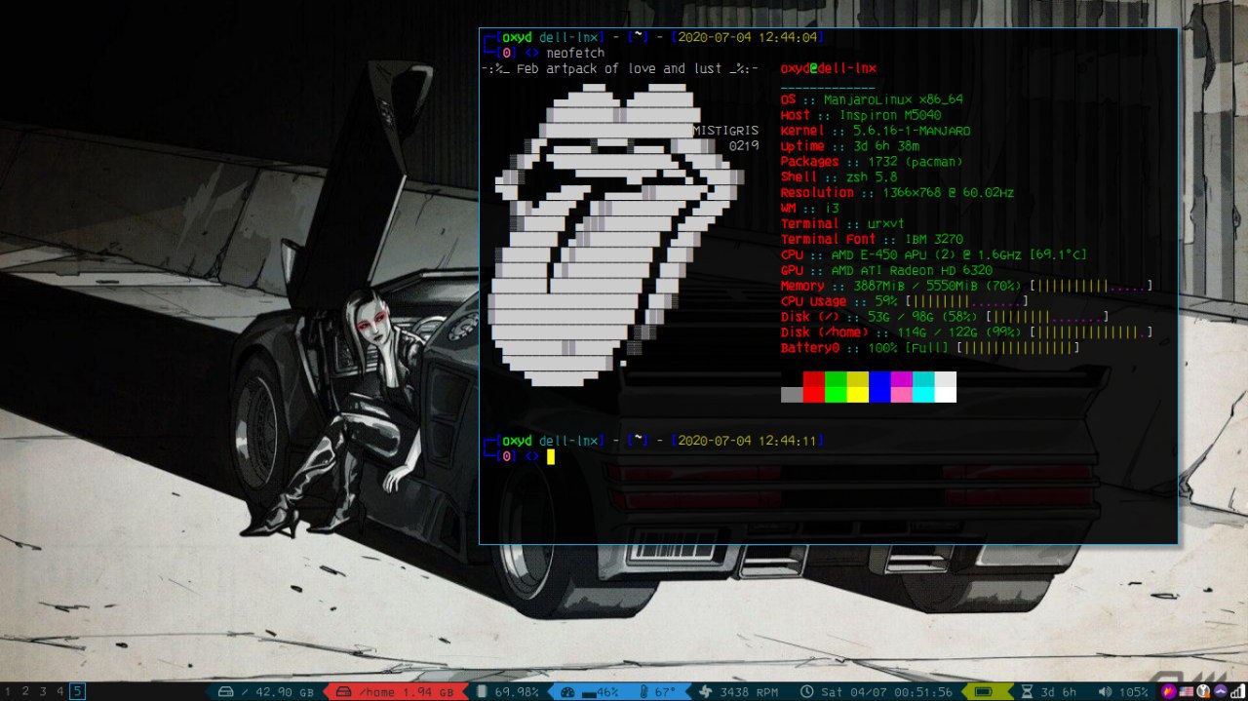
Task: Click the 'Resolution :: 1366x768' line
Action: (898, 193)
